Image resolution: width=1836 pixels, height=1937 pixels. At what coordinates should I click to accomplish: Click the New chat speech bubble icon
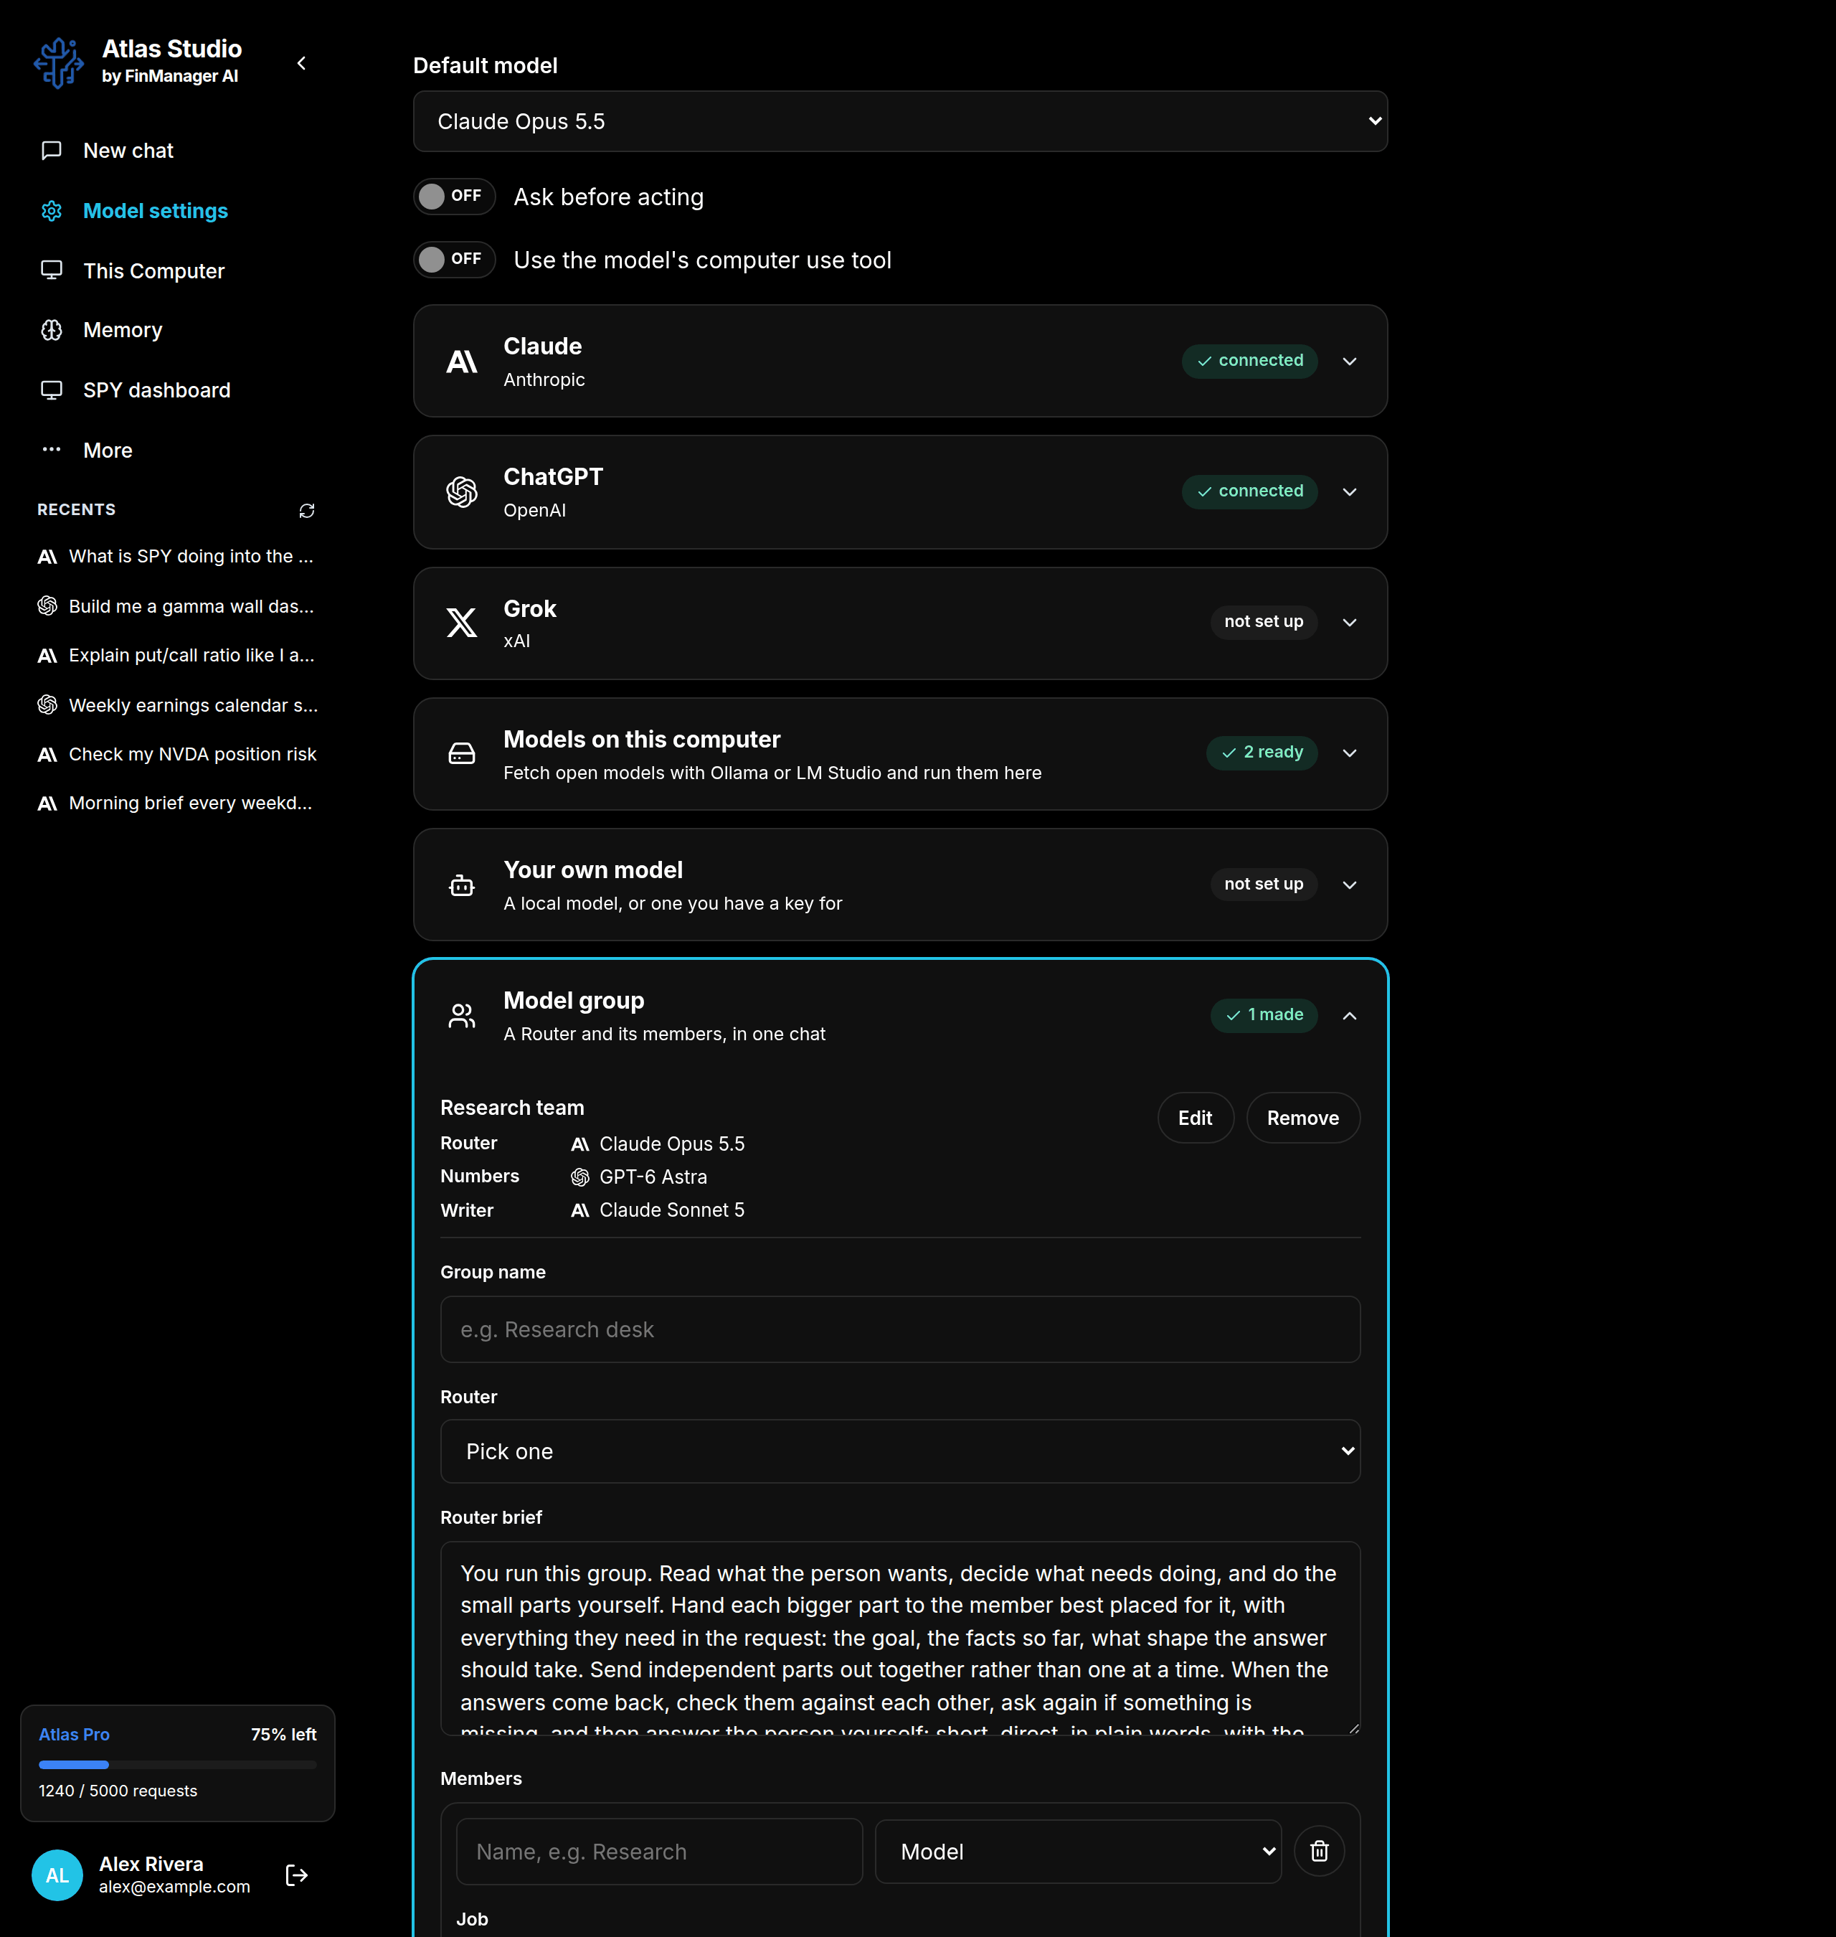52,150
